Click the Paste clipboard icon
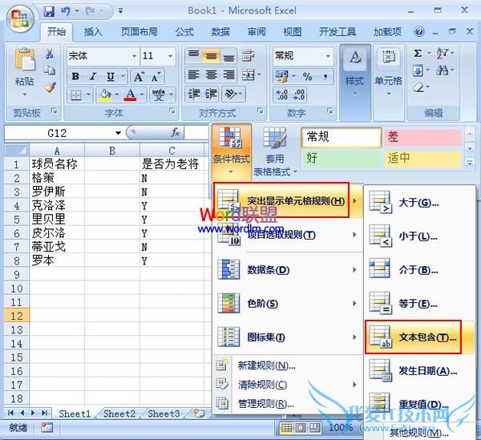 point(25,60)
